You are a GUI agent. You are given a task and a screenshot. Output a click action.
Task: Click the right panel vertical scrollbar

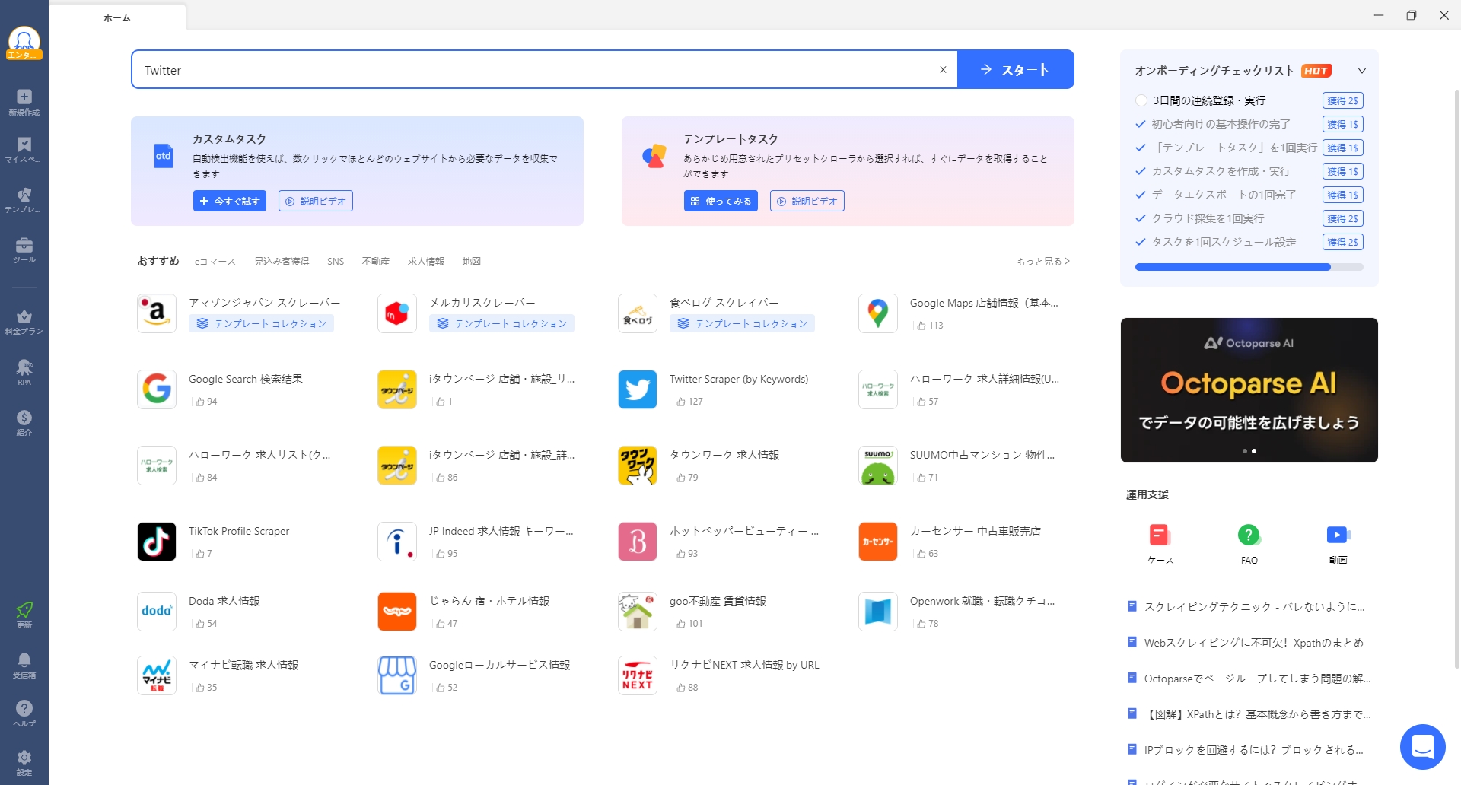[1457, 380]
